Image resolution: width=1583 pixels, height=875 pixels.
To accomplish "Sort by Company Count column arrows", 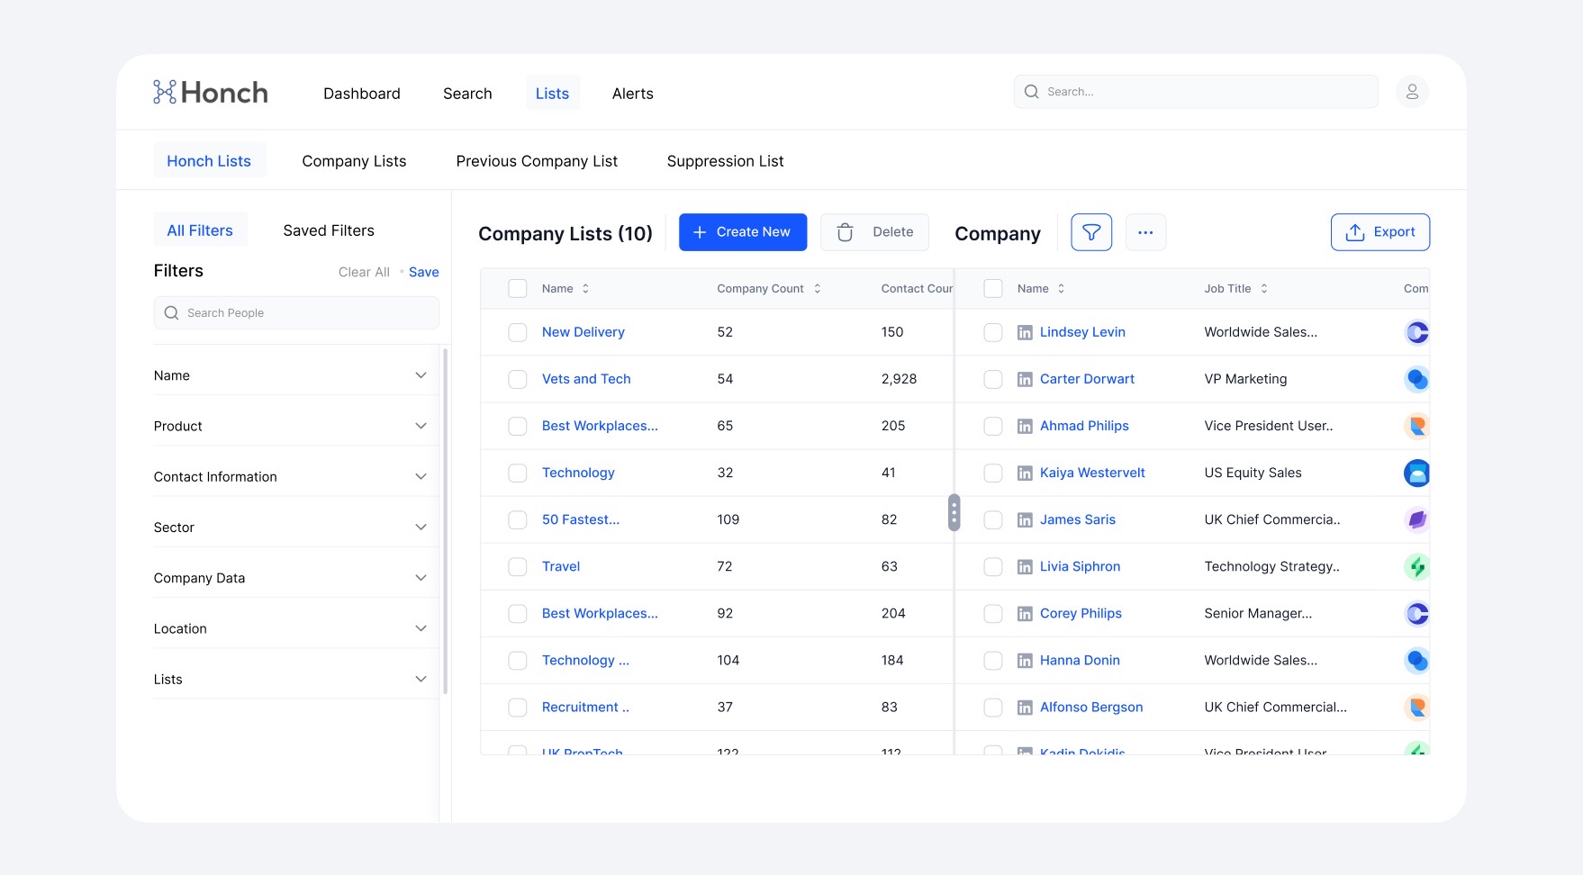I will 818,289.
